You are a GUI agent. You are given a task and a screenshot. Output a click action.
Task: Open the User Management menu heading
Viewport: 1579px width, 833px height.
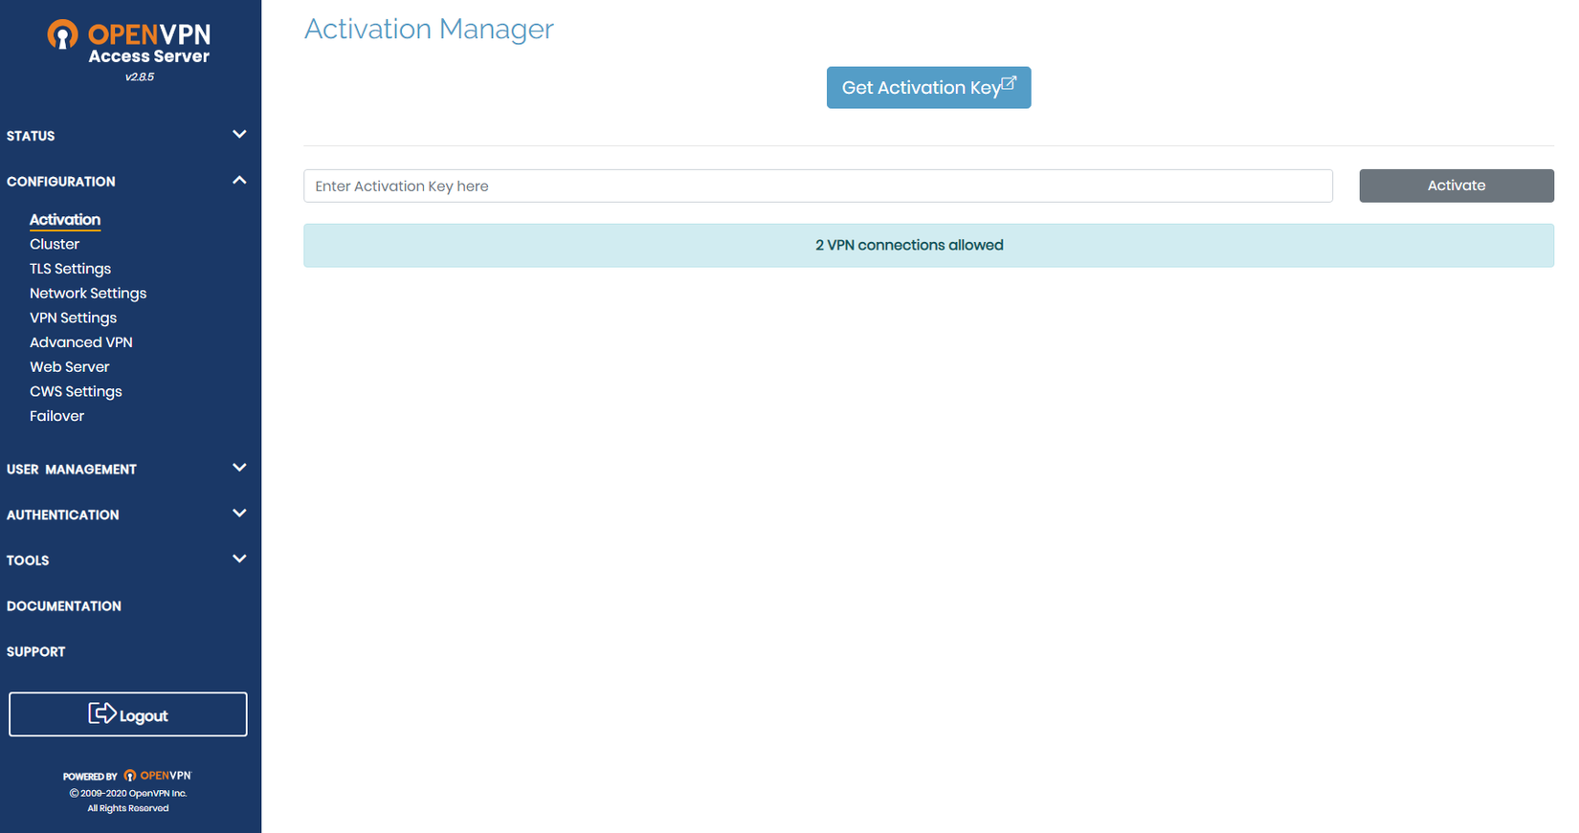(x=72, y=470)
